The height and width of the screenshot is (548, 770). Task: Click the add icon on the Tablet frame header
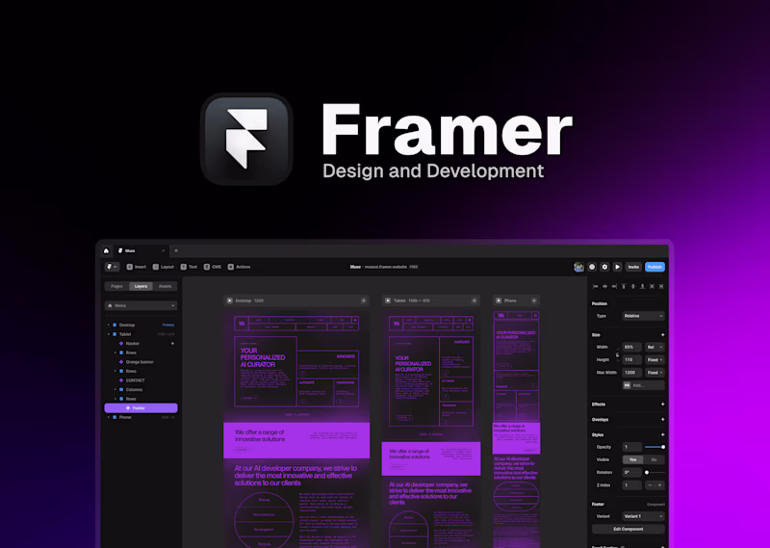(474, 300)
